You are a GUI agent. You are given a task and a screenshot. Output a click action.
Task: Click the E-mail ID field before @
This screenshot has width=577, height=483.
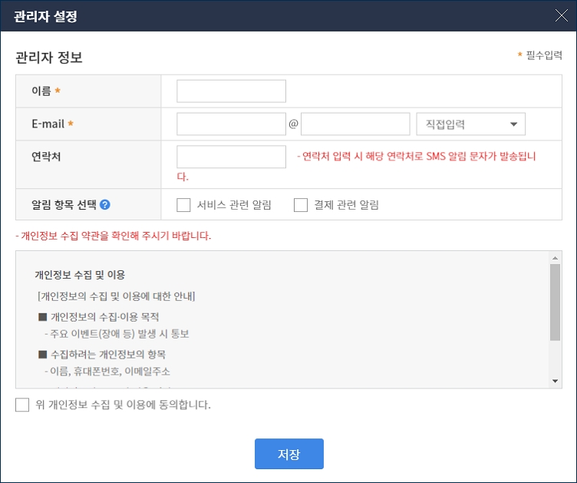231,124
